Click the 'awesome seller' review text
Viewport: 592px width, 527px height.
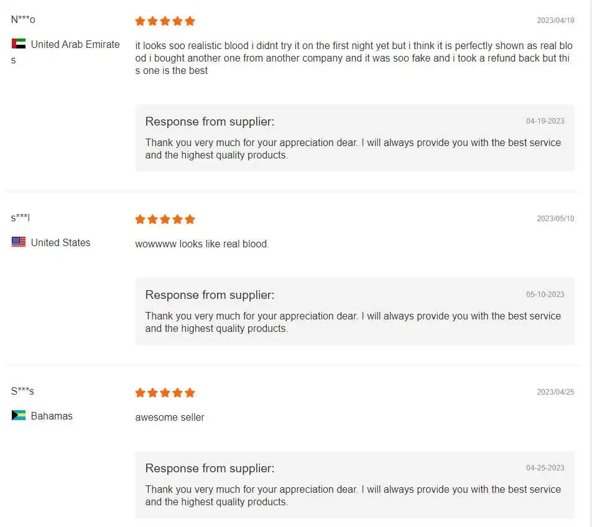click(x=170, y=417)
